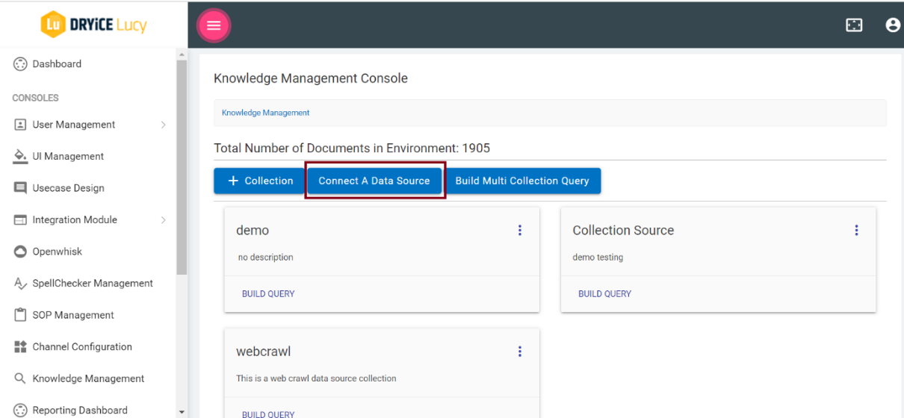Open SpellChecker Management in sidebar
Viewport: 904px width, 418px height.
(x=92, y=284)
